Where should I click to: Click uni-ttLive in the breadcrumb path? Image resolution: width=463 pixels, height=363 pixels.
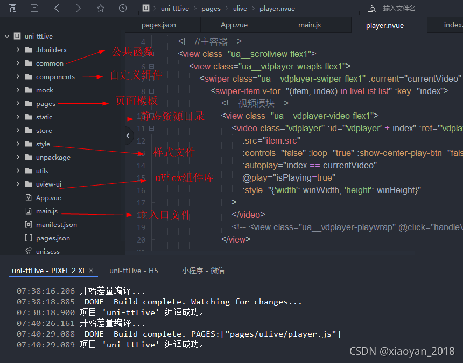pyautogui.click(x=175, y=9)
